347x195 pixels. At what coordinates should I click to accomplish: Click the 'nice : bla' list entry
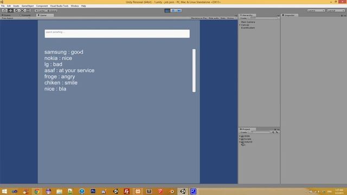[x=55, y=89]
